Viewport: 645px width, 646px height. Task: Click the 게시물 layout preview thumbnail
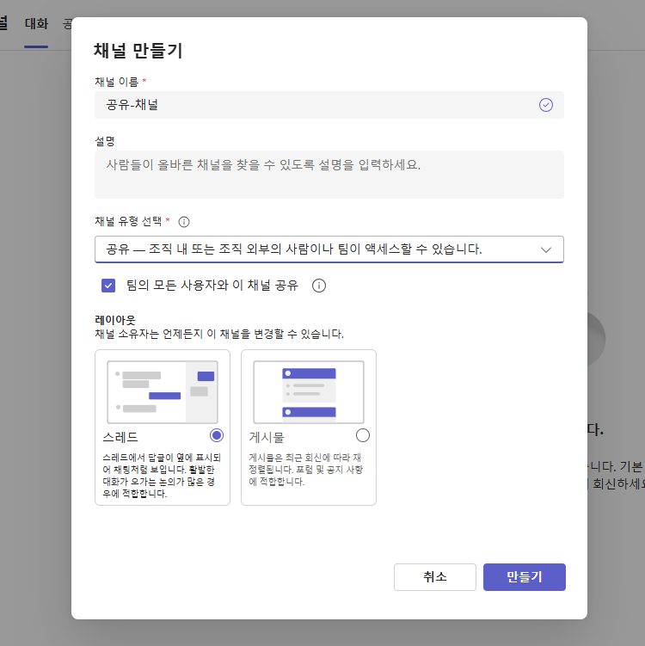coord(309,391)
